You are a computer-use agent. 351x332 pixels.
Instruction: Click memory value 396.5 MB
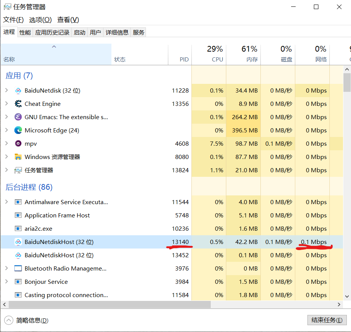(x=244, y=131)
